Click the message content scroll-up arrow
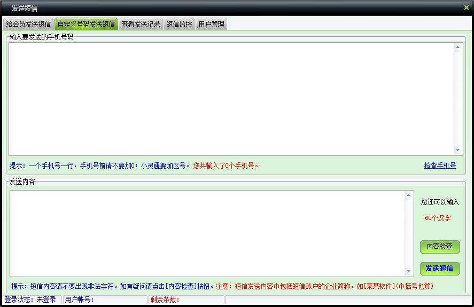Viewport: 474px width, 307px height. pyautogui.click(x=409, y=195)
